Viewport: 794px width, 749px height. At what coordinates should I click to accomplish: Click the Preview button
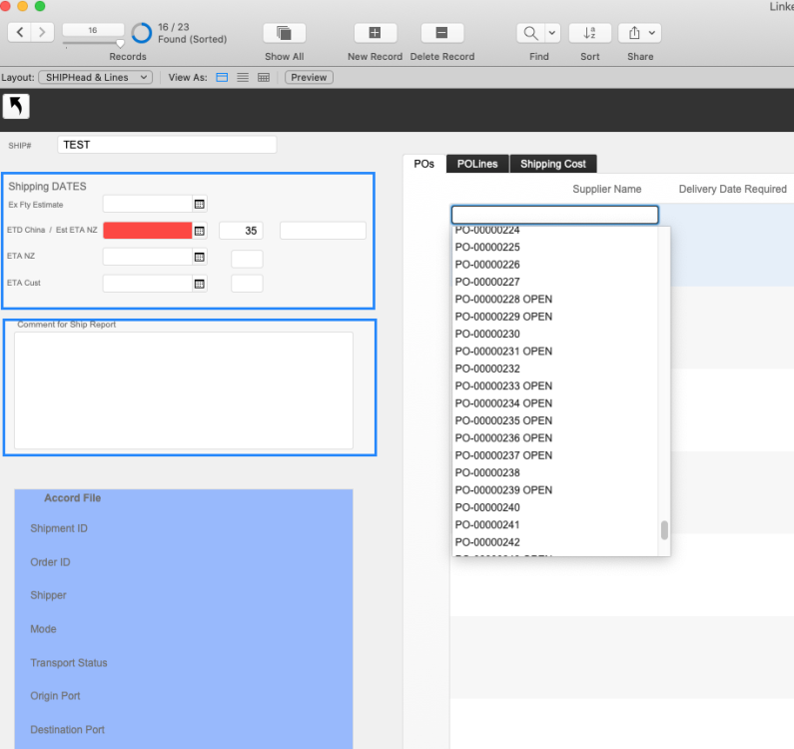click(x=309, y=77)
